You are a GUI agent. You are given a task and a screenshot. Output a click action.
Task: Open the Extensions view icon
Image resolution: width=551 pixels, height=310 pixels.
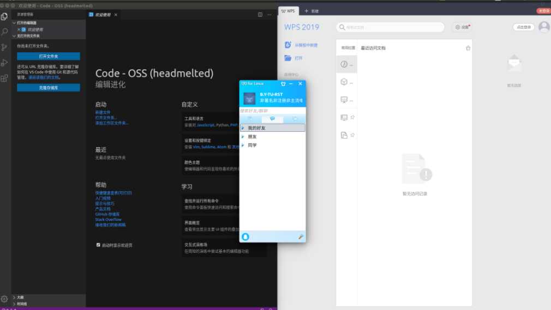[4, 78]
